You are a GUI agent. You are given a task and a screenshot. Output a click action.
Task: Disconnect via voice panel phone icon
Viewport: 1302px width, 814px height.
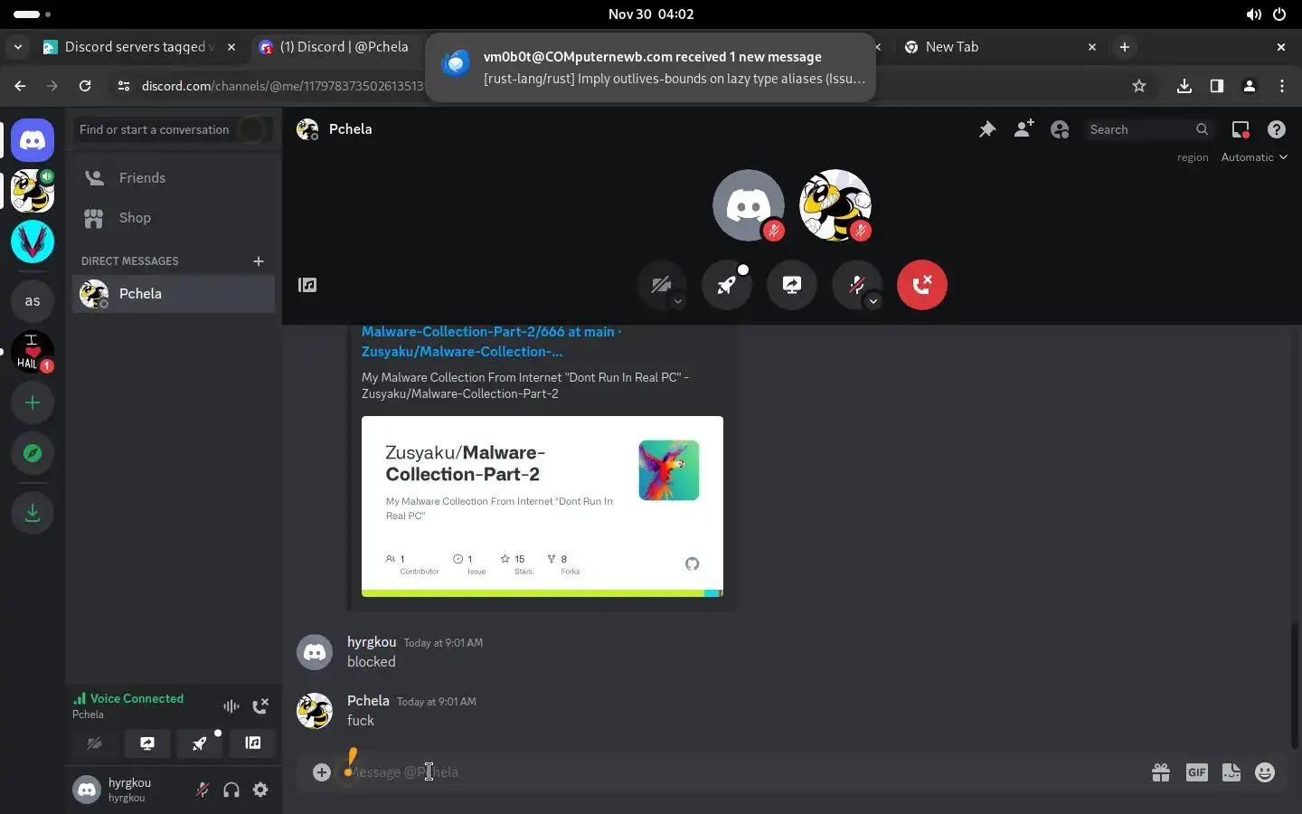point(260,705)
